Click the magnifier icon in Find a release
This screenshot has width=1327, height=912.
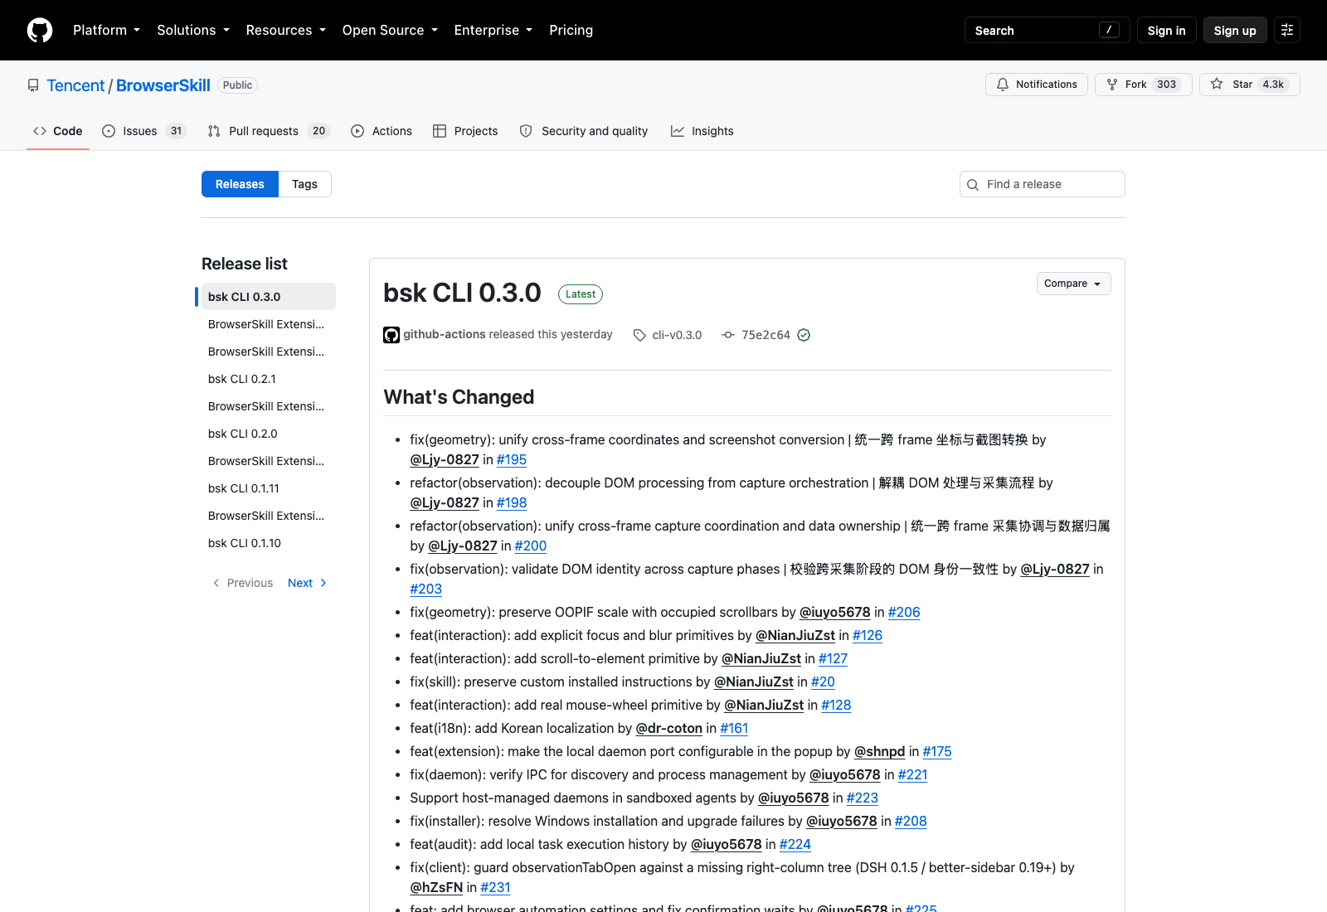(973, 184)
